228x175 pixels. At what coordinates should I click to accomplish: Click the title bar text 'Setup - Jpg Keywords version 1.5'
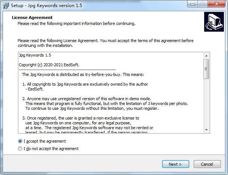click(47, 6)
